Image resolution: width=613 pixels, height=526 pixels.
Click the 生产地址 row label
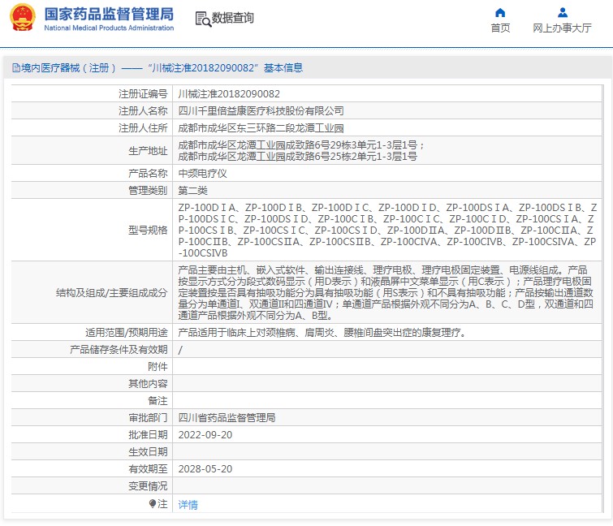148,151
